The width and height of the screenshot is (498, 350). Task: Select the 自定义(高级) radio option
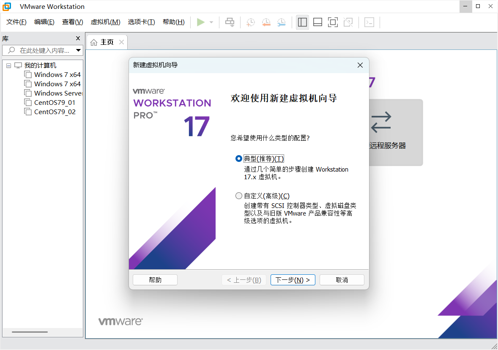[238, 196]
